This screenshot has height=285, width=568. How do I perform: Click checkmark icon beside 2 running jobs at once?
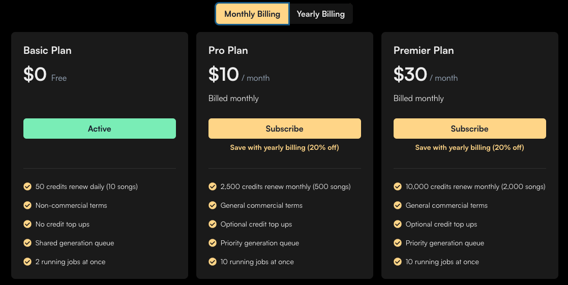[x=27, y=262]
